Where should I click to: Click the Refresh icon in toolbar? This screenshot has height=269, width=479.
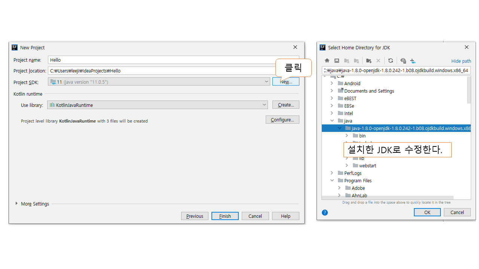click(x=391, y=61)
